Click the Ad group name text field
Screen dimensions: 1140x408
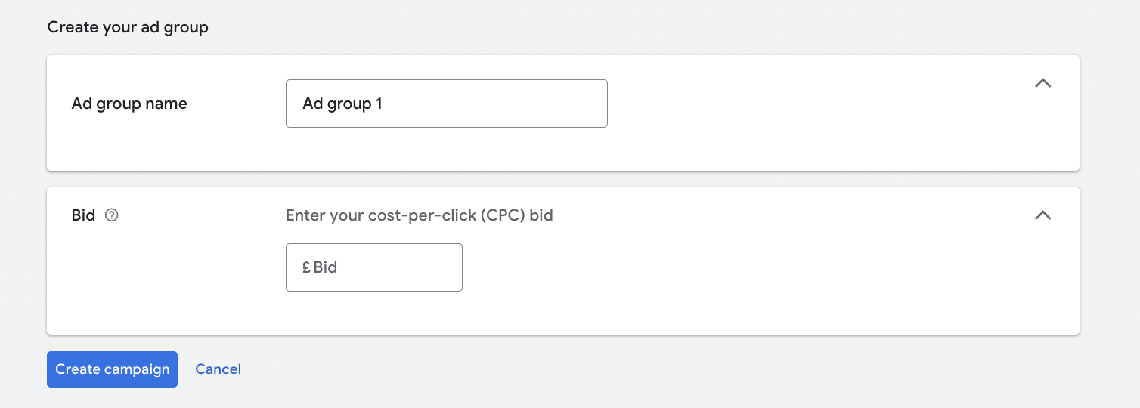446,104
